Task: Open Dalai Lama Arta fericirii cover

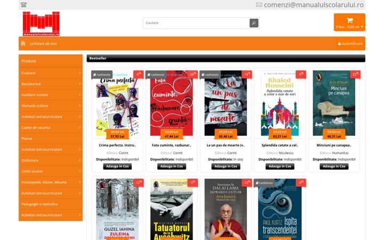Action: tap(226, 210)
